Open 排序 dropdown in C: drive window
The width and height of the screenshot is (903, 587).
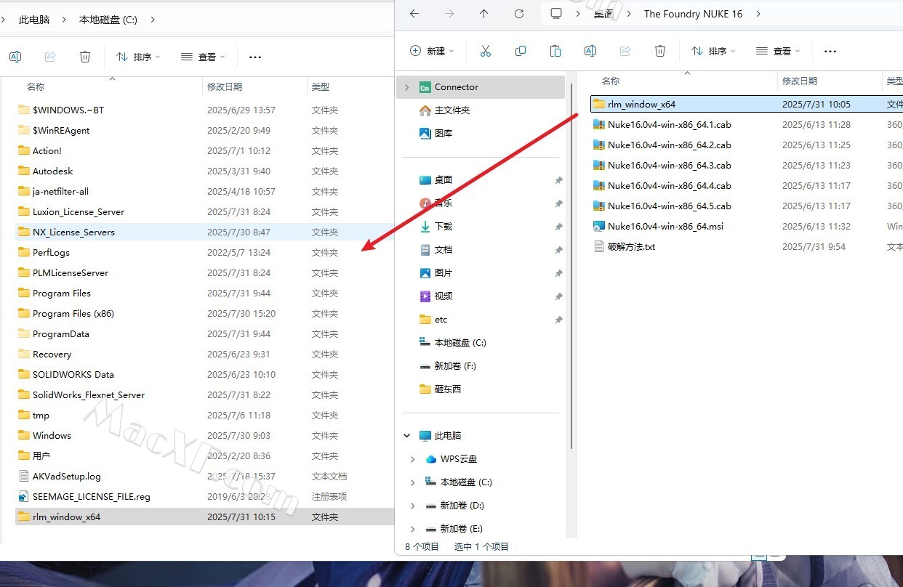[138, 57]
